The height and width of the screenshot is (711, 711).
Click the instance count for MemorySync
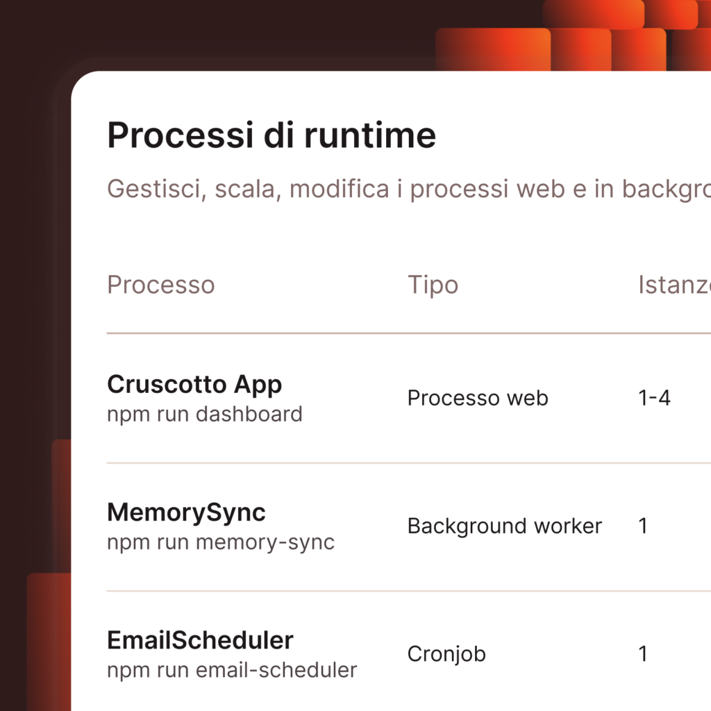(x=643, y=526)
